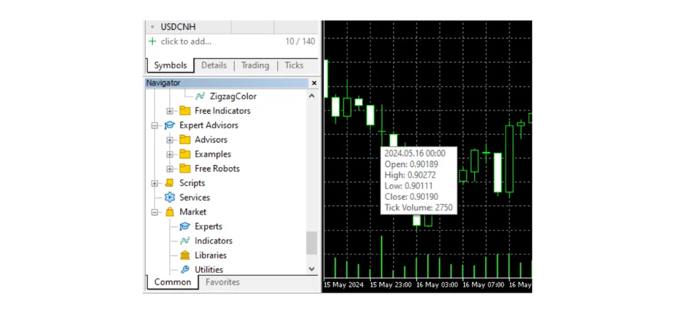Click the green plus icon to add symbol
Screen dimensions: 675x315
pyautogui.click(x=152, y=41)
